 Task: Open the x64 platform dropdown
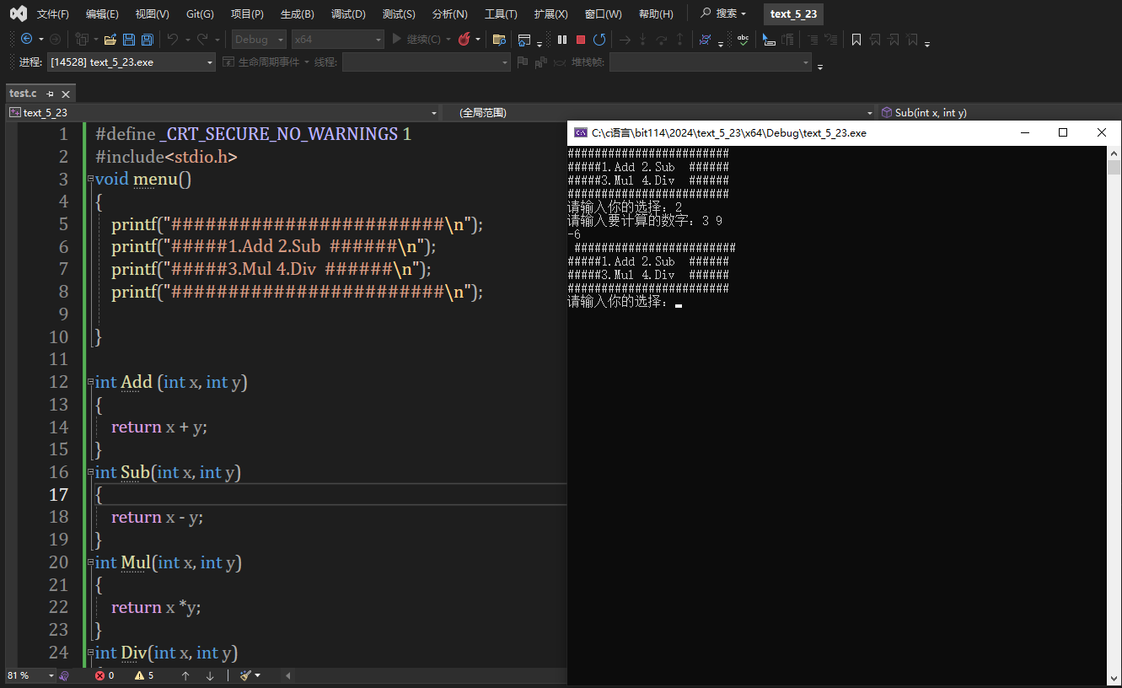pos(337,39)
